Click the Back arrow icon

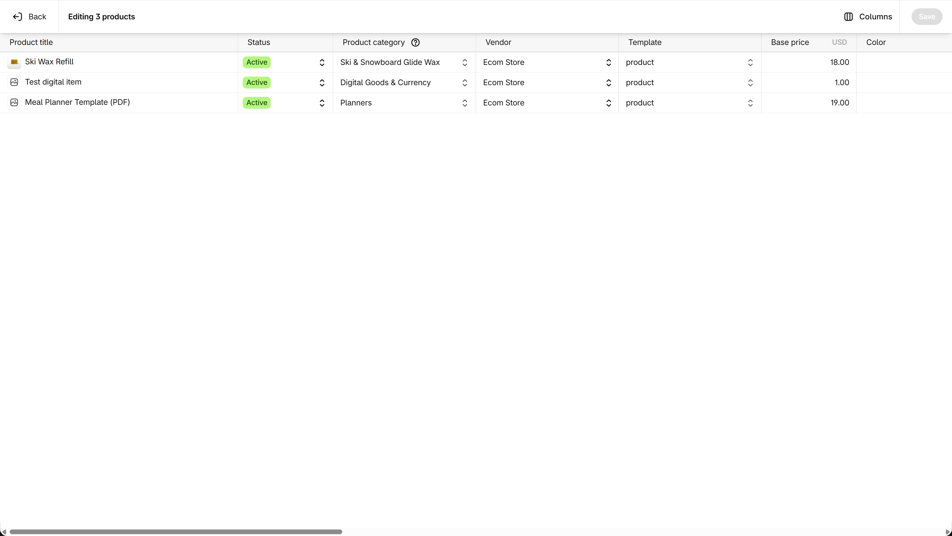tap(17, 17)
